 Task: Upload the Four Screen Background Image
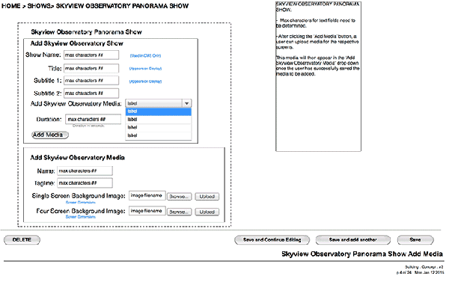(x=207, y=212)
